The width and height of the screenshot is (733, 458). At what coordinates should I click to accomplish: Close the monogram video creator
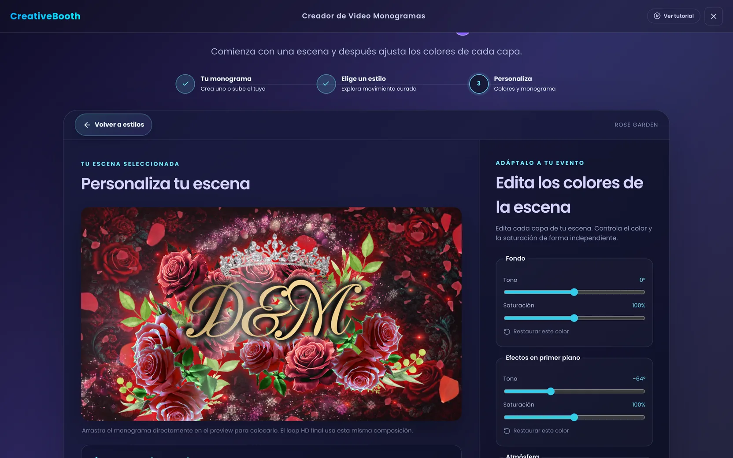click(714, 16)
